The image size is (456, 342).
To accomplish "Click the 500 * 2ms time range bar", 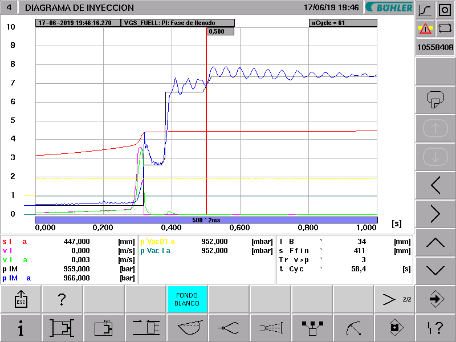I will [206, 220].
